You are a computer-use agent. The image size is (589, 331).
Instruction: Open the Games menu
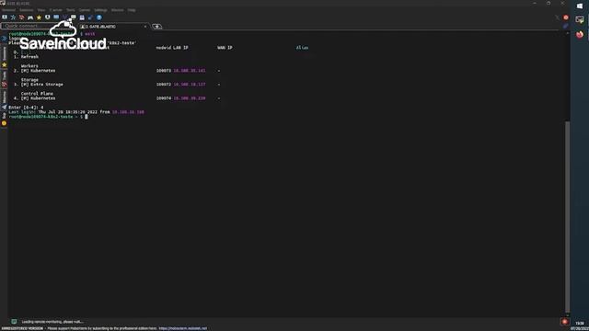pyautogui.click(x=85, y=10)
